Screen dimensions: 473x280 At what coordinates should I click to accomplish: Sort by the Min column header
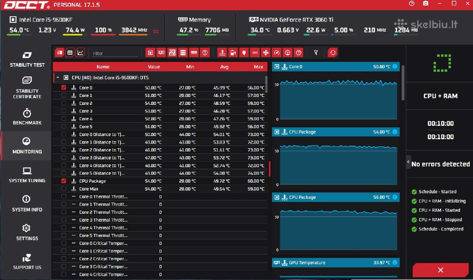[190, 67]
